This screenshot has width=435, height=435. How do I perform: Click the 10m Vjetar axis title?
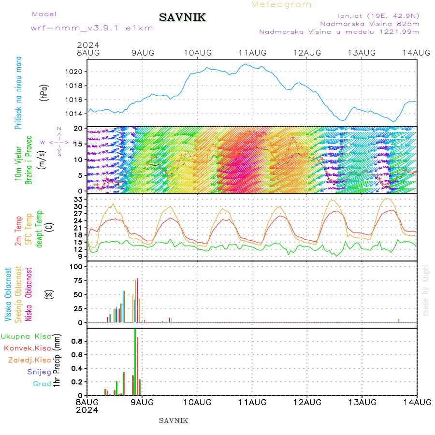pos(18,163)
